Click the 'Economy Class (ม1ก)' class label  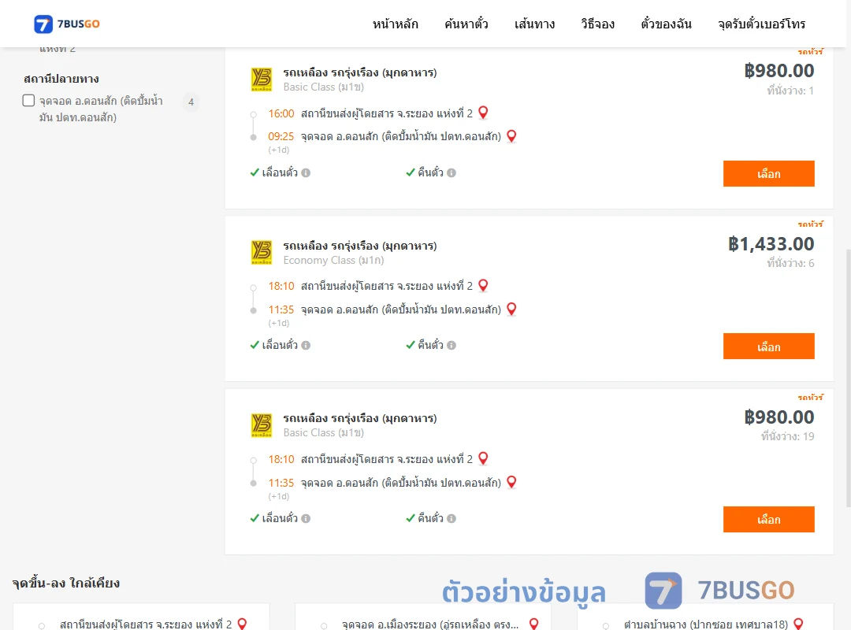tap(333, 261)
